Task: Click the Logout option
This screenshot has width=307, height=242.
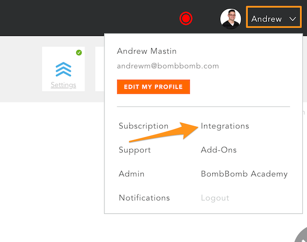Action: [215, 198]
